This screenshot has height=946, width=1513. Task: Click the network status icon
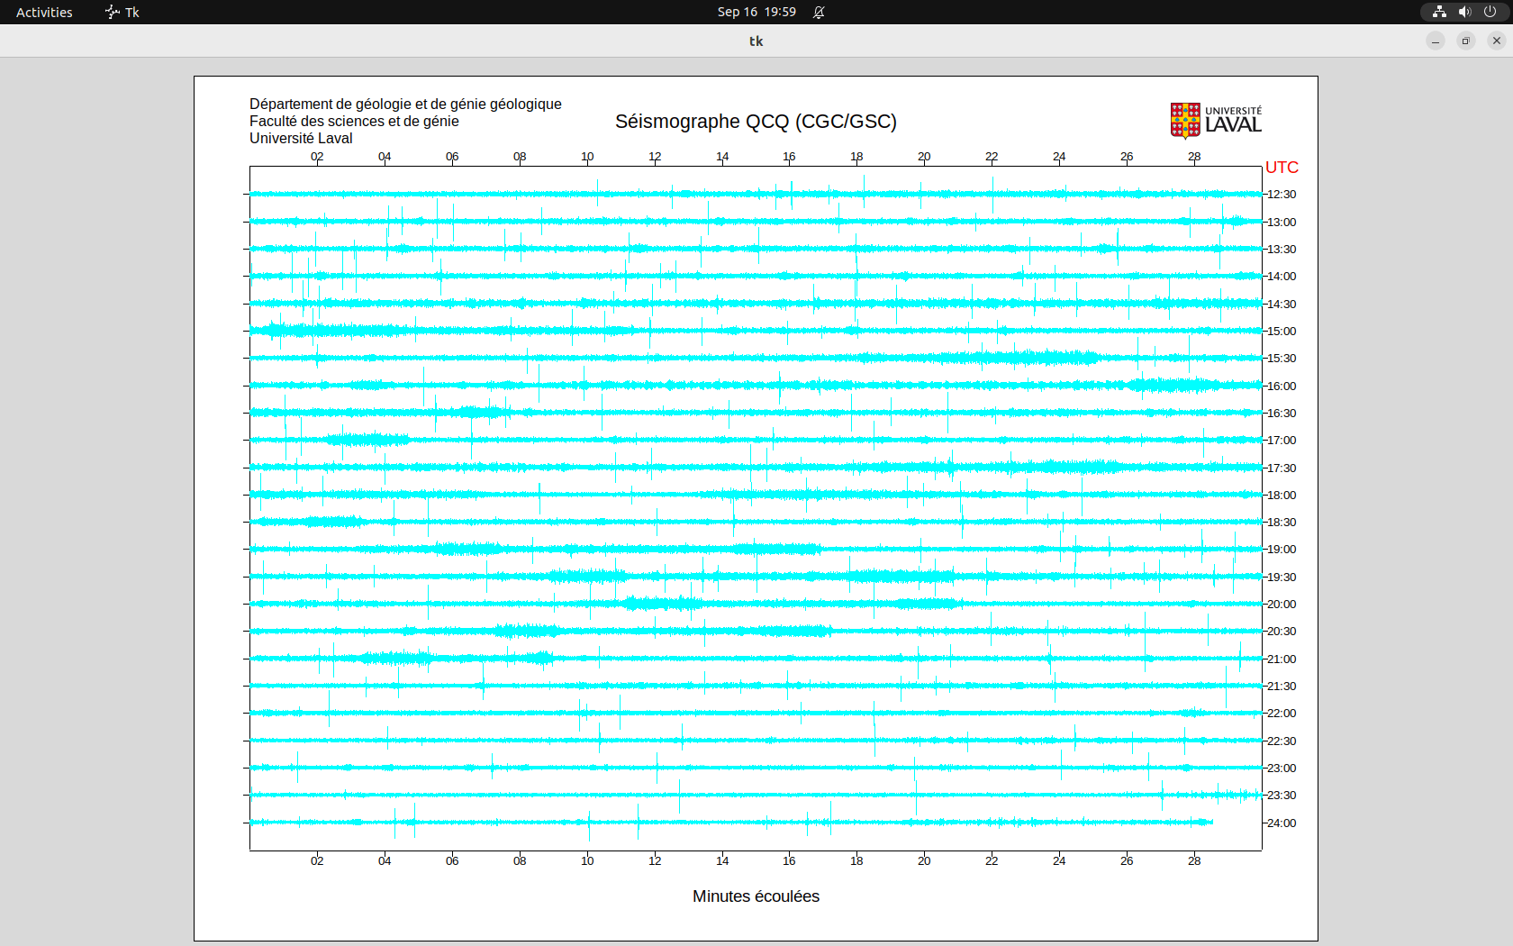click(1439, 12)
